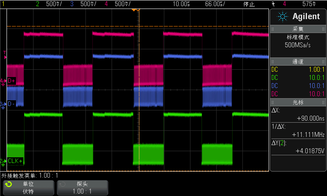This screenshot has height=196, width=327.
Task: Click the trigger level T marker on left edge
Action: [x=4, y=53]
